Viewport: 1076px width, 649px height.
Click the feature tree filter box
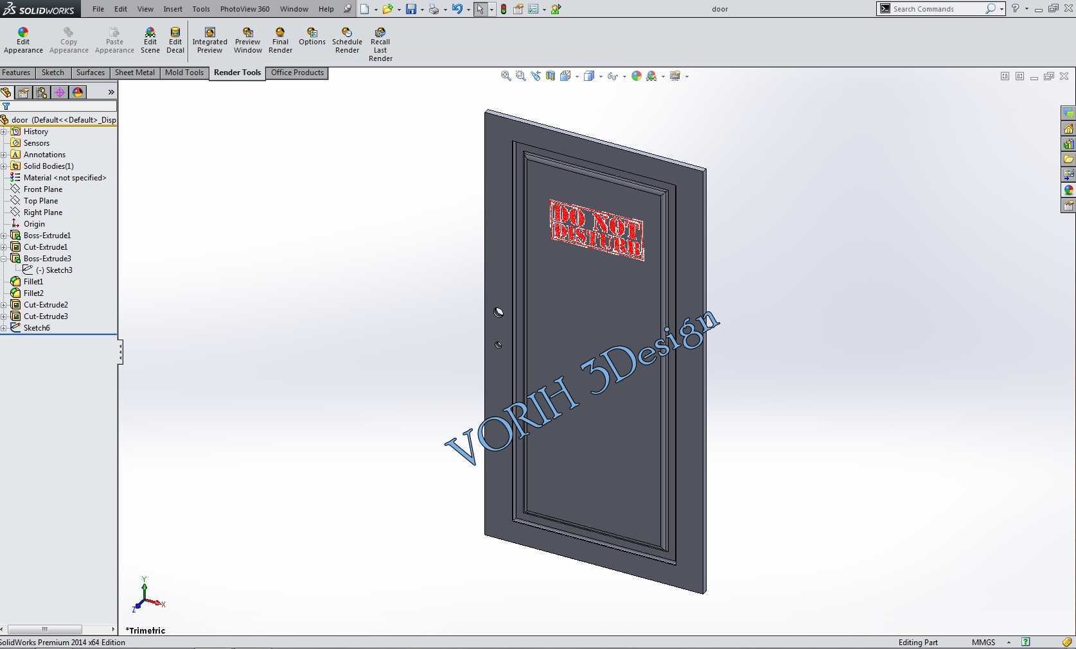point(58,107)
